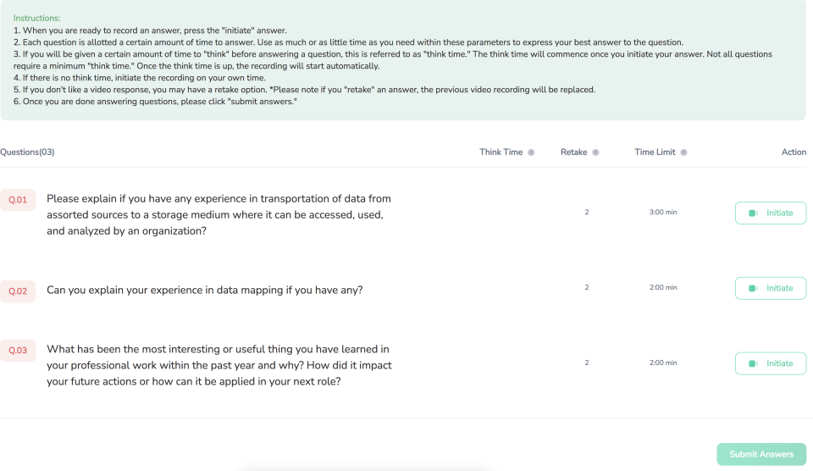
Task: Click the Retake column header label
Action: click(x=573, y=152)
